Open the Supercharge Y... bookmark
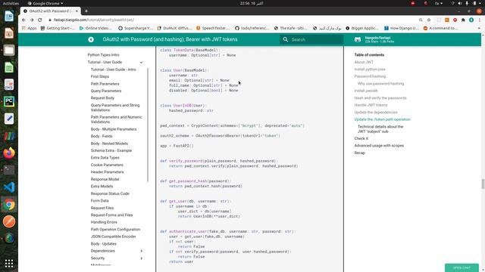This screenshot has width=485, height=272. tap(136, 28)
